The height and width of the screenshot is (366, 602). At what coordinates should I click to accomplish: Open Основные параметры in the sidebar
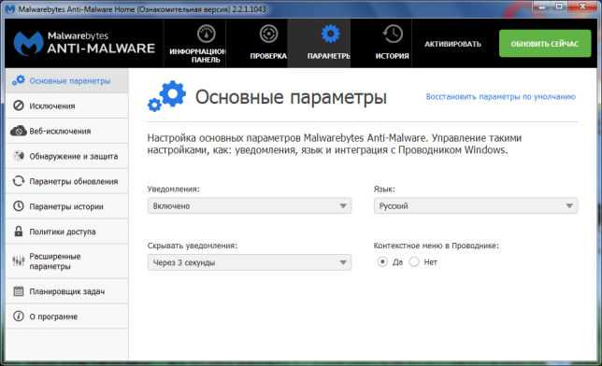point(67,80)
